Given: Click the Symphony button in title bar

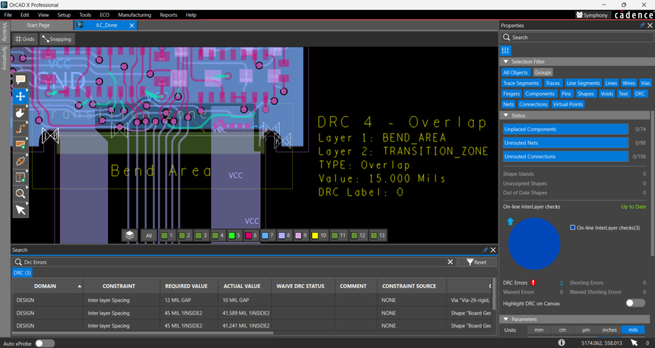Looking at the screenshot, I should pyautogui.click(x=592, y=15).
